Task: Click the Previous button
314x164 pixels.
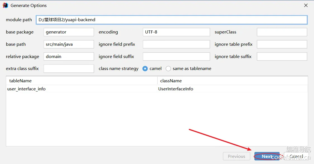Action: pyautogui.click(x=237, y=156)
